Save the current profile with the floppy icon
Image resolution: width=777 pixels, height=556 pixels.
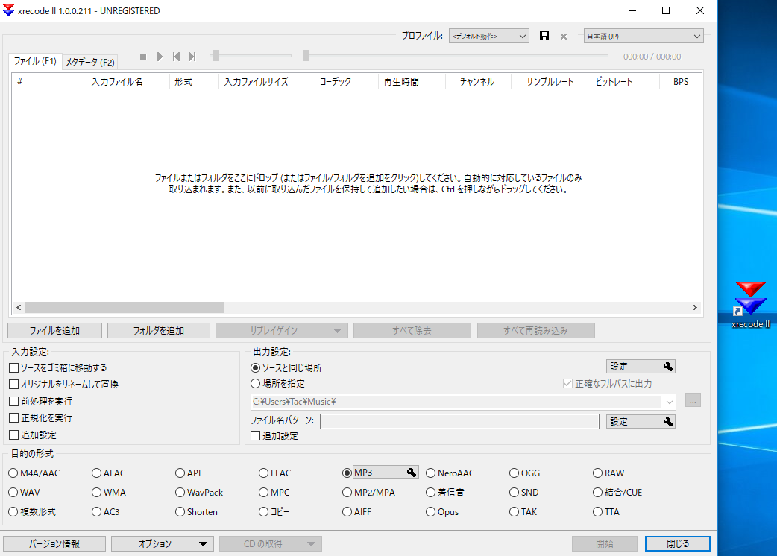(544, 35)
